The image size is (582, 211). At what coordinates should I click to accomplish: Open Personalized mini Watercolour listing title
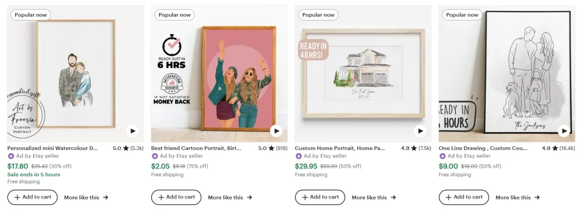pos(53,148)
